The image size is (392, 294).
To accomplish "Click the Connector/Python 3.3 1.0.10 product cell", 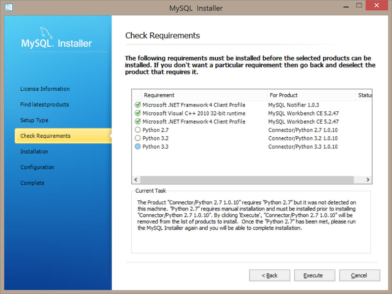I will click(x=303, y=147).
